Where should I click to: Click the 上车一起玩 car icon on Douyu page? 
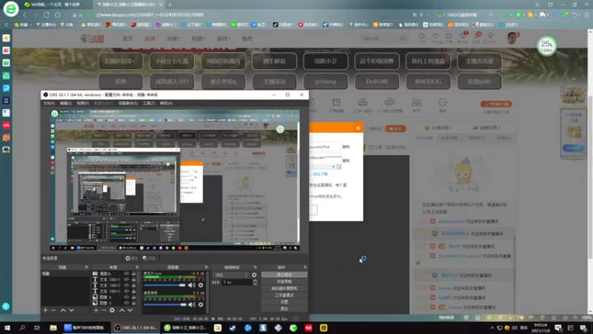[x=362, y=102]
